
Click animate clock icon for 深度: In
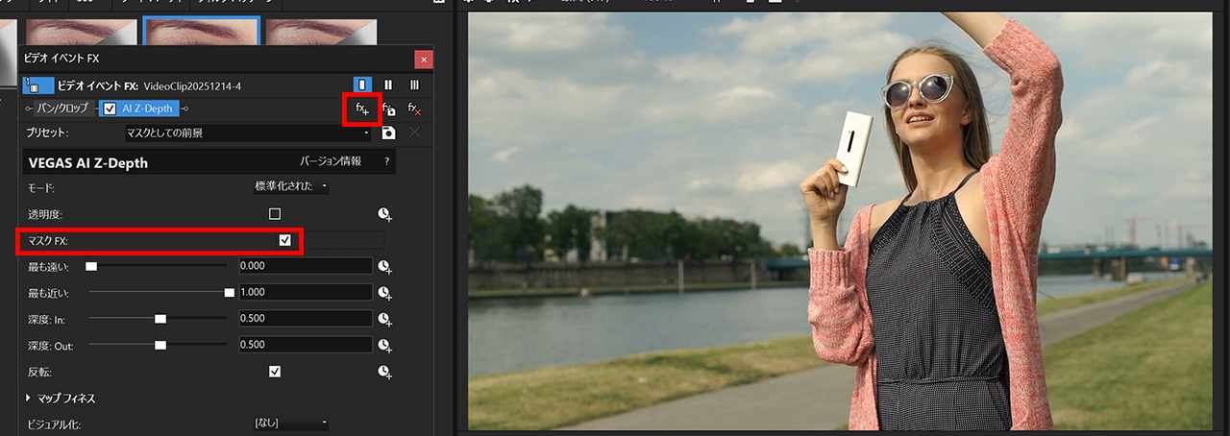pyautogui.click(x=384, y=319)
